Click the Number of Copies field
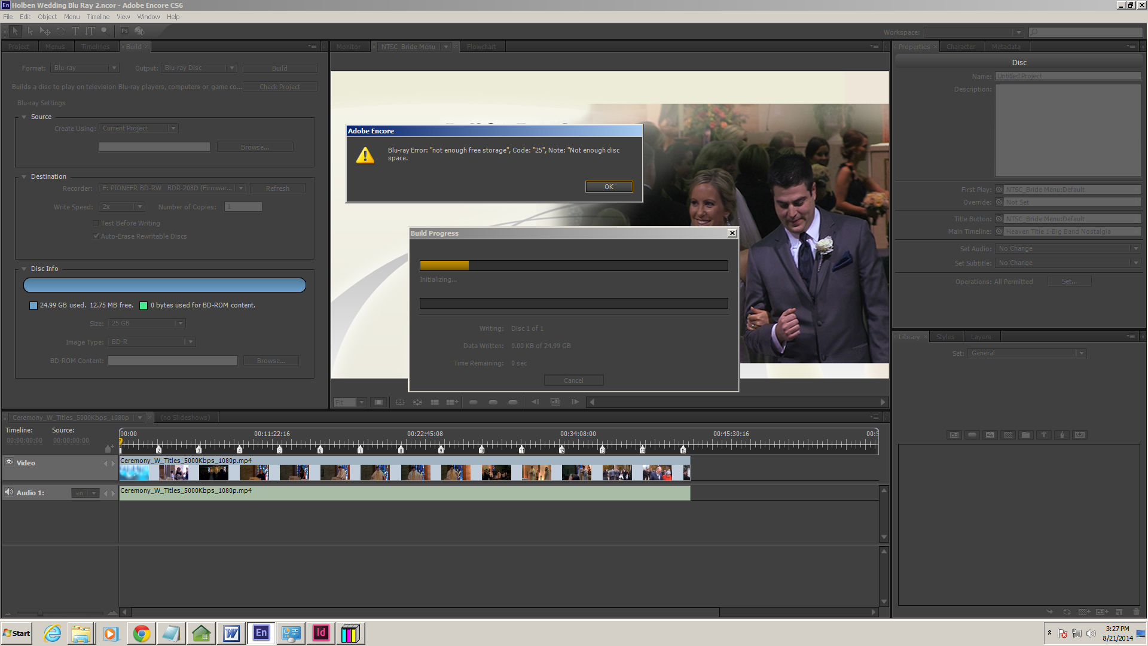 pos(243,207)
